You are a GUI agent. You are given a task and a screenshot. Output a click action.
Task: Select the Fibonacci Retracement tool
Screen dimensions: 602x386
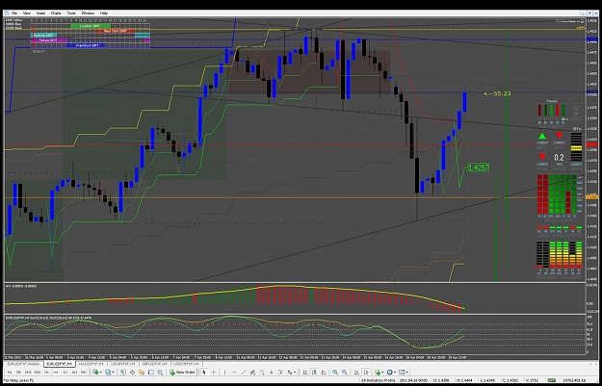point(262,373)
